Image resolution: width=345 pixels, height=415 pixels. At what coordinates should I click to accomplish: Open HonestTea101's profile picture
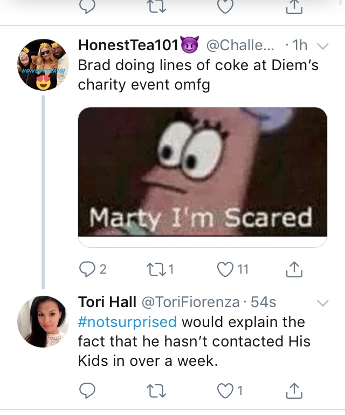(43, 65)
